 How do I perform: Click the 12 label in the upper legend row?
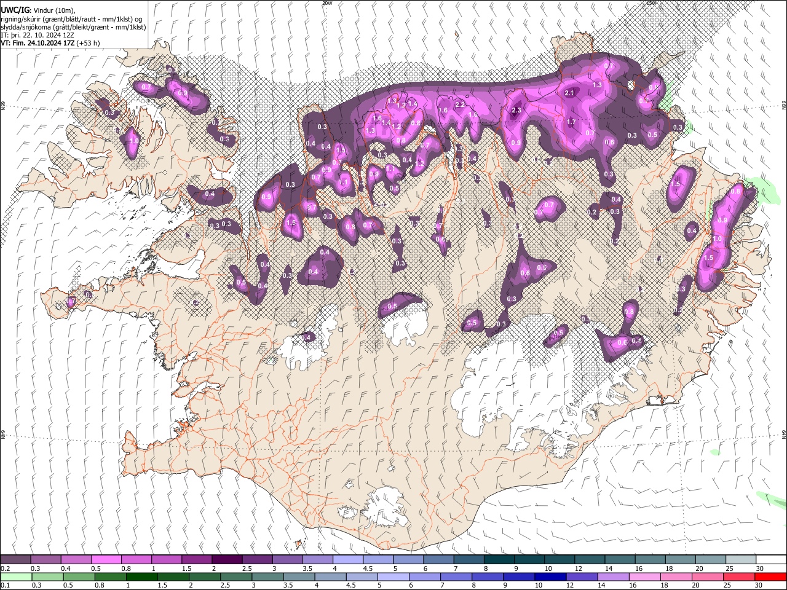(x=579, y=568)
